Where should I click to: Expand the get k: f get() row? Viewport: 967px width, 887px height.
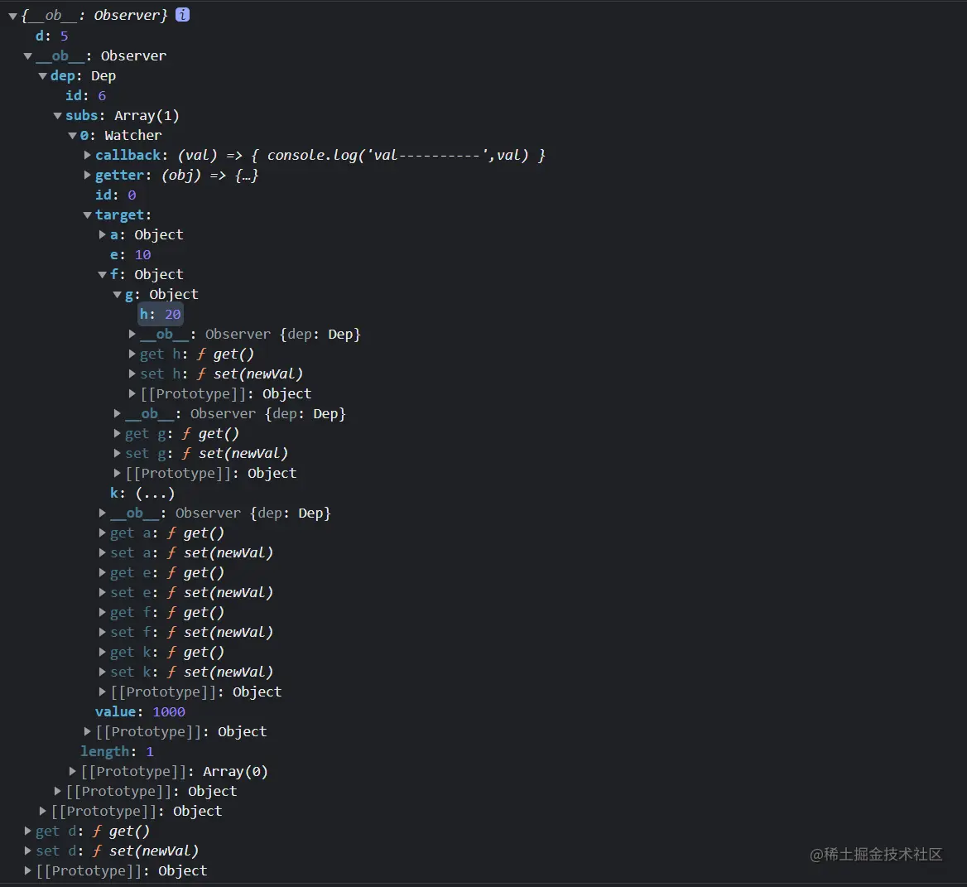click(x=103, y=652)
